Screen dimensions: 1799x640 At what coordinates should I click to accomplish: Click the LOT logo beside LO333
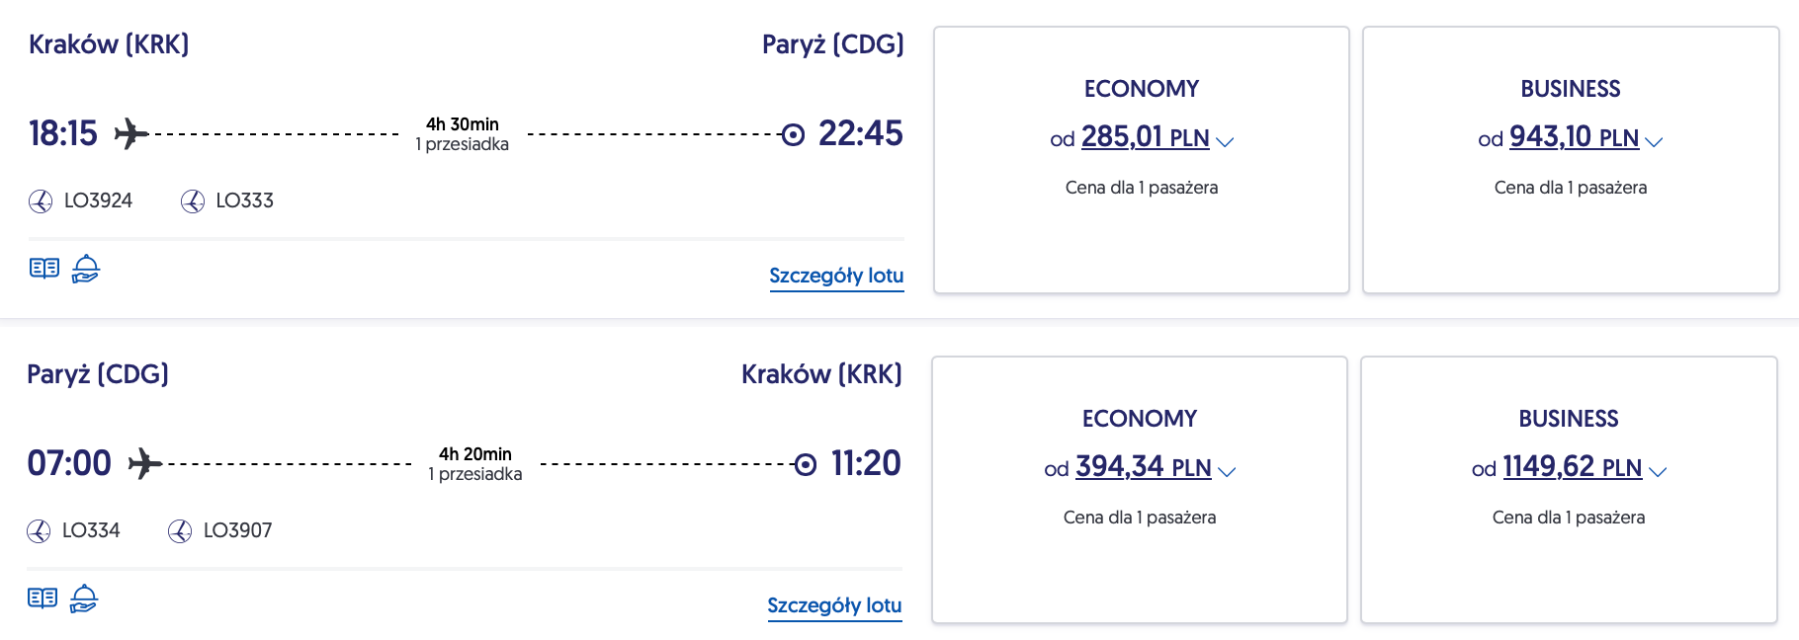pyautogui.click(x=193, y=201)
